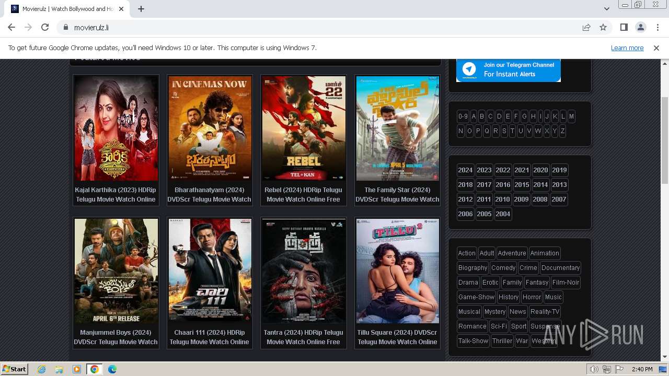Launch Internet Explorer from the taskbar
The image size is (669, 376).
pos(41,369)
